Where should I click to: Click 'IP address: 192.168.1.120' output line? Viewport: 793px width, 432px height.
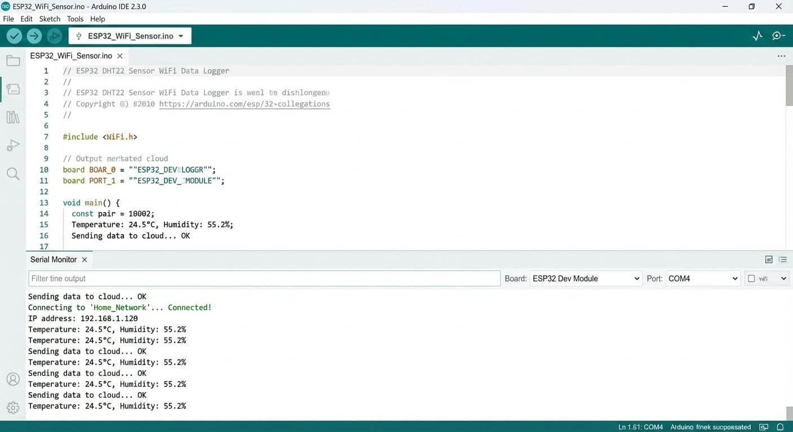[83, 318]
